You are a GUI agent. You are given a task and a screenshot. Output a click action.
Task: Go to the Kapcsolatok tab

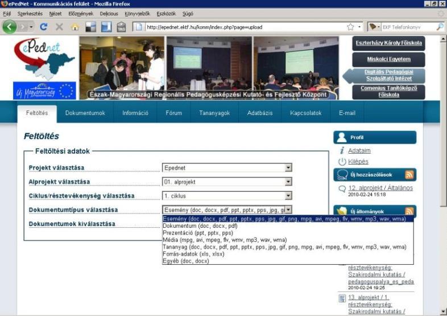point(305,113)
